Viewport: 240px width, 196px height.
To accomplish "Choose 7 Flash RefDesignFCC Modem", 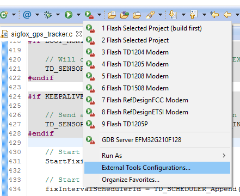I will (x=157, y=100).
